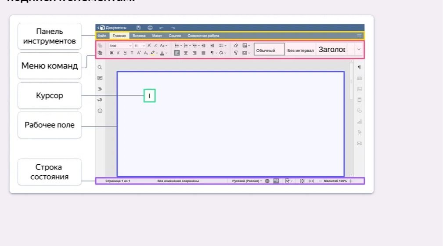The height and width of the screenshot is (246, 443).
Task: Switch to the Ссылки tab
Action: point(175,36)
